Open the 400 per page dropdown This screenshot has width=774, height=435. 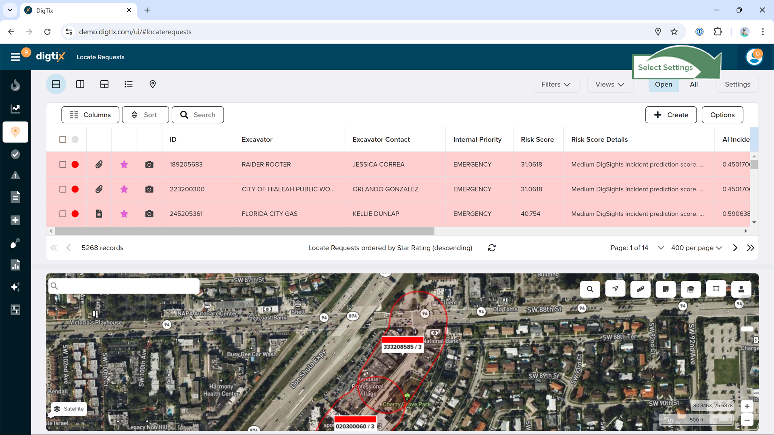point(696,248)
